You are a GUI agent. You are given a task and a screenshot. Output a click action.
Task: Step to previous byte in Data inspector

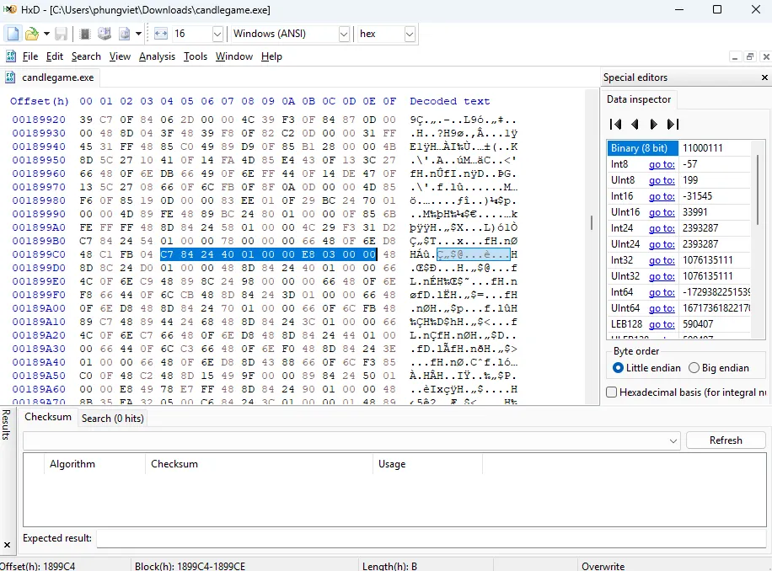[x=635, y=124]
